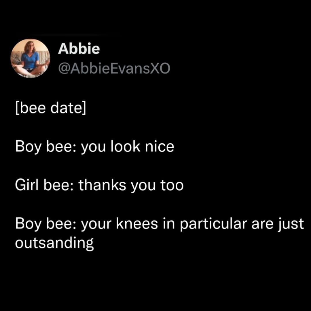The height and width of the screenshot is (311, 311).
Task: Click the @AbbieEvansXO handle
Action: pyautogui.click(x=114, y=68)
